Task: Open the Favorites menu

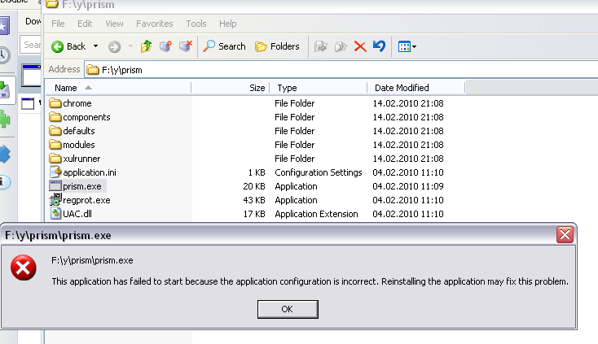Action: (x=154, y=24)
